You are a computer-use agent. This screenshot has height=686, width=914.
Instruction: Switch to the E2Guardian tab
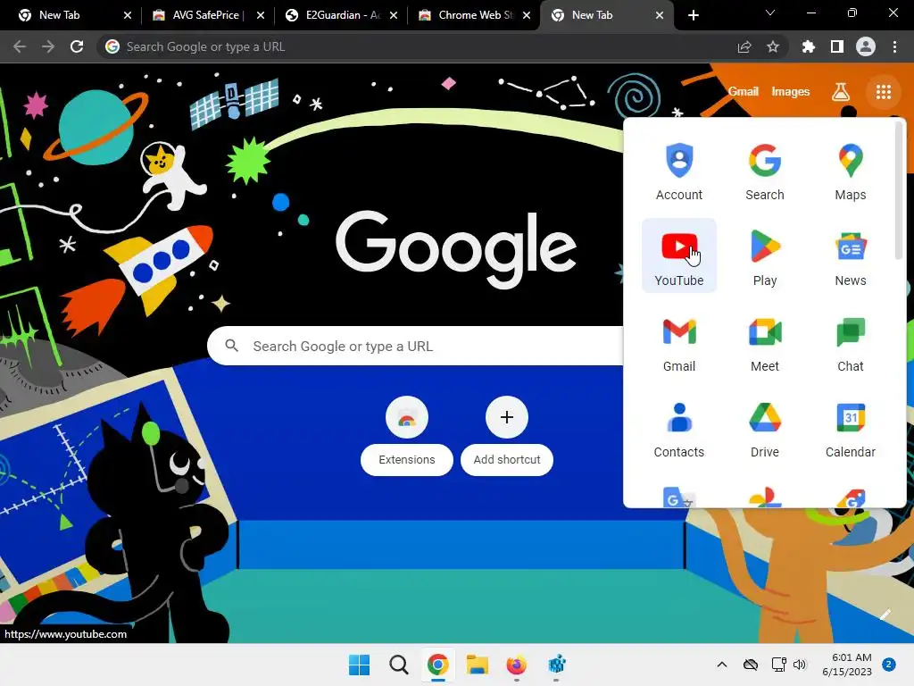342,15
